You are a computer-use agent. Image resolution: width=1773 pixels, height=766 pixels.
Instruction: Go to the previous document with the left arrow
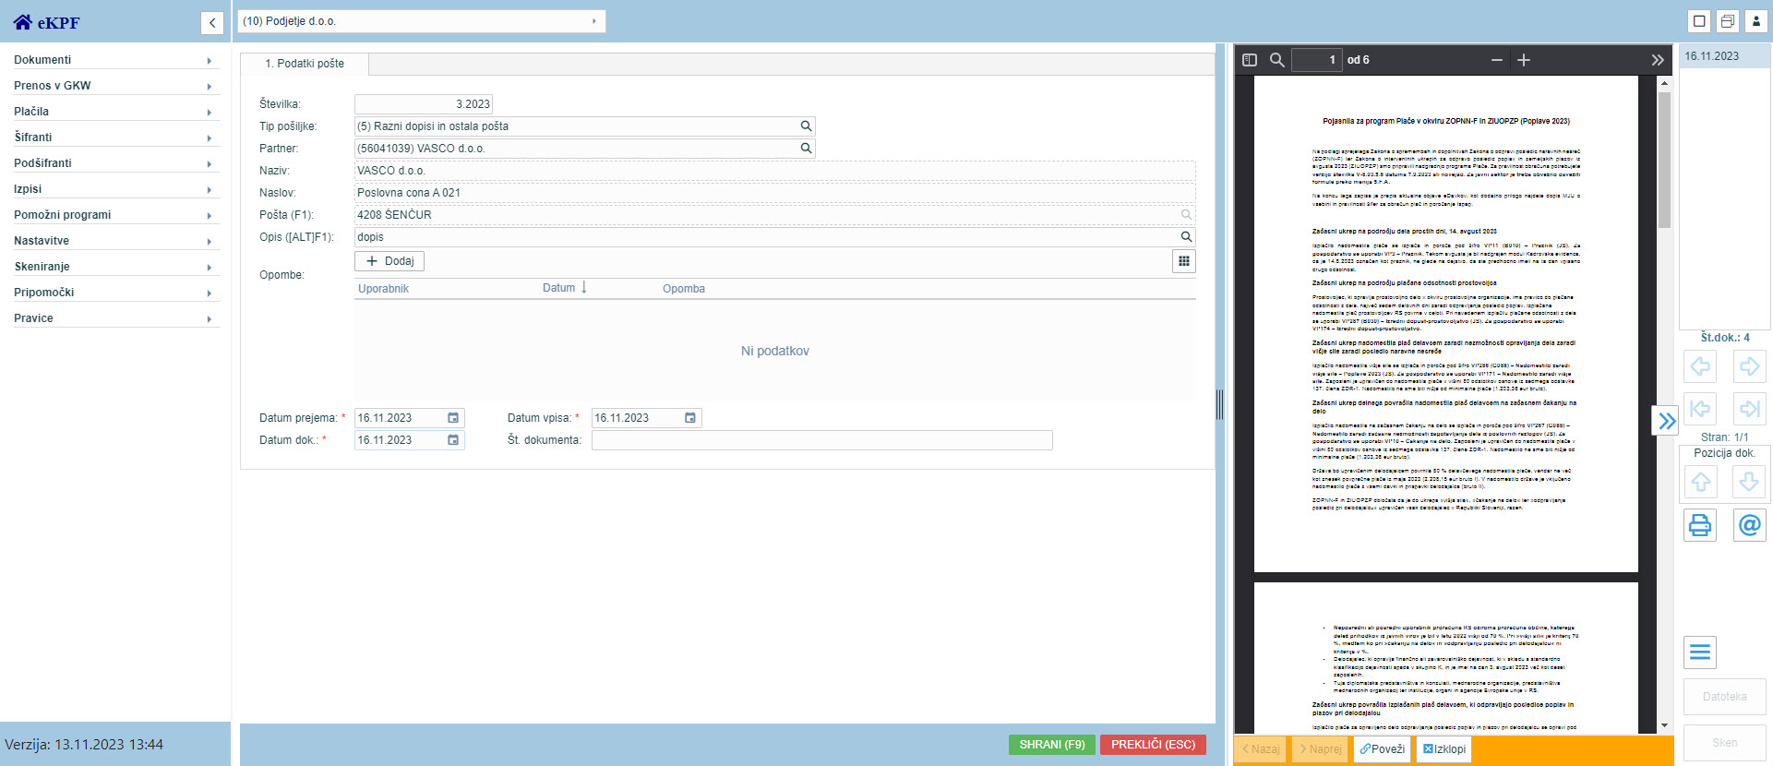pyautogui.click(x=1700, y=367)
